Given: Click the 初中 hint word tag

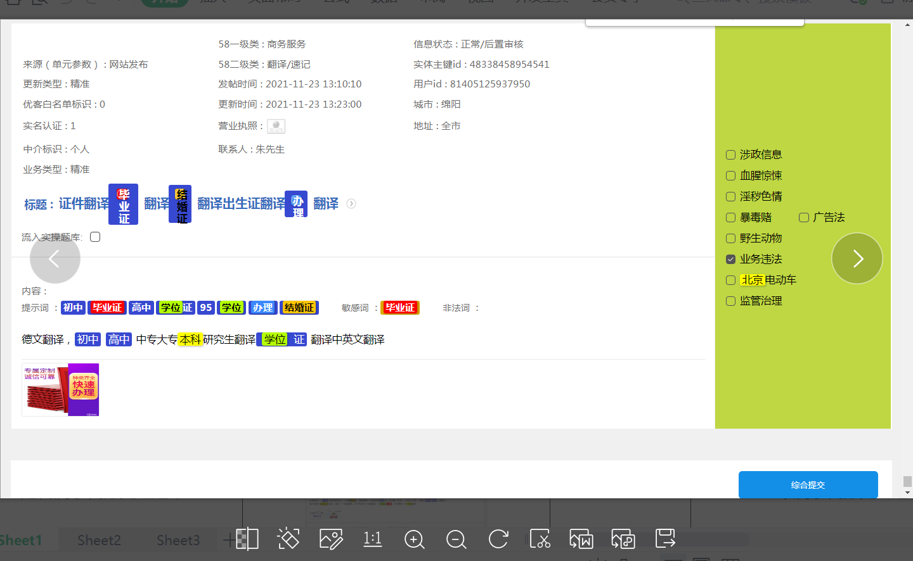Looking at the screenshot, I should 73,308.
